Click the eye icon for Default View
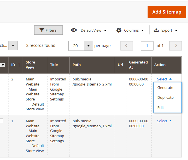Screen dimensions: 188x160 coord(74,30)
